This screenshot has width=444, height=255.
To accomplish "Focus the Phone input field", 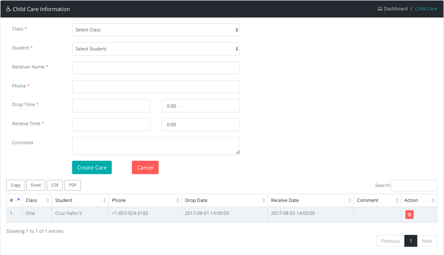I will click(156, 87).
